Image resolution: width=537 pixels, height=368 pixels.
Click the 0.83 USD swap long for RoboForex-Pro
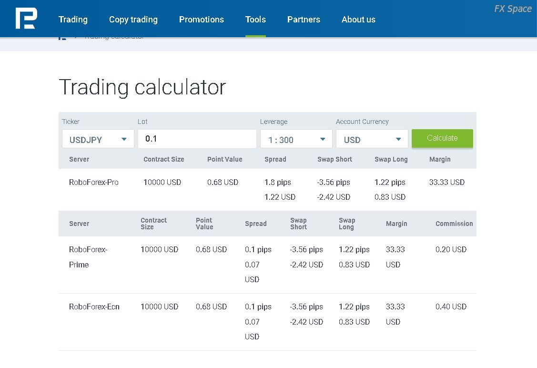[390, 197]
